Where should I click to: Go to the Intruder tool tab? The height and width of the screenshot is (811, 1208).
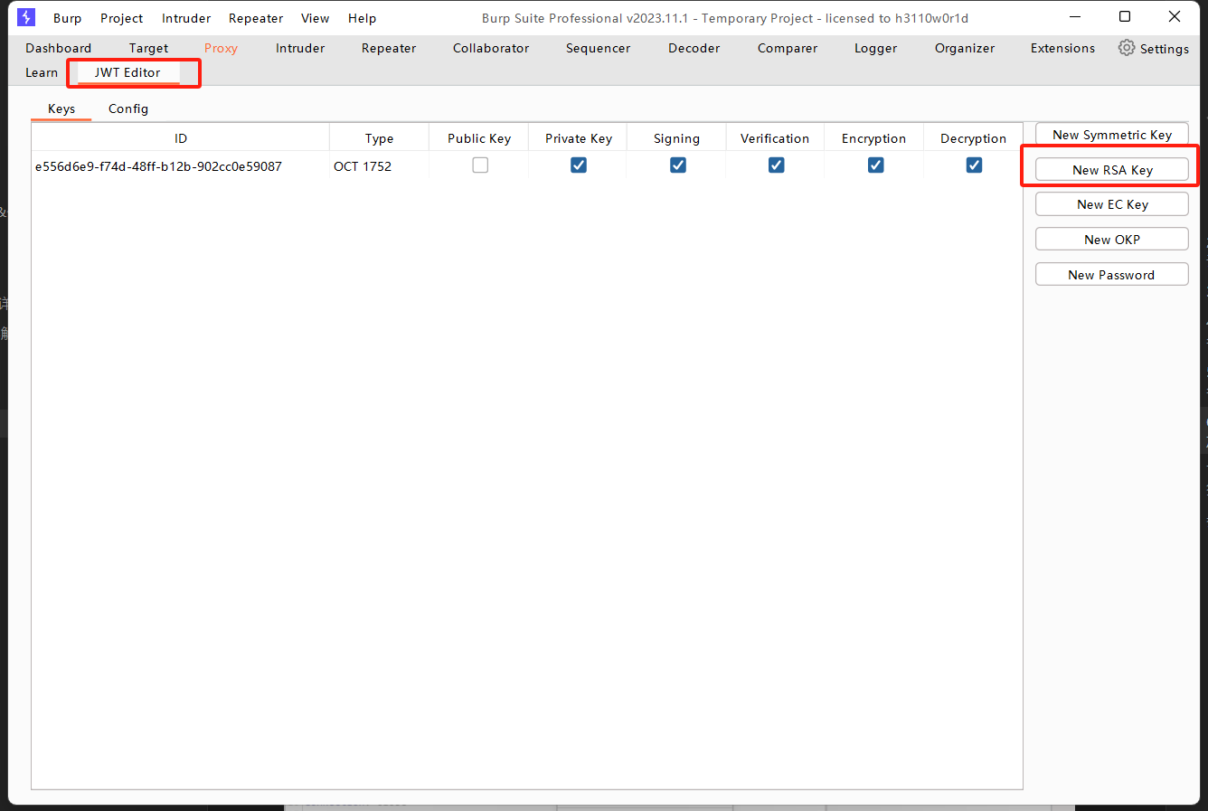pos(300,48)
